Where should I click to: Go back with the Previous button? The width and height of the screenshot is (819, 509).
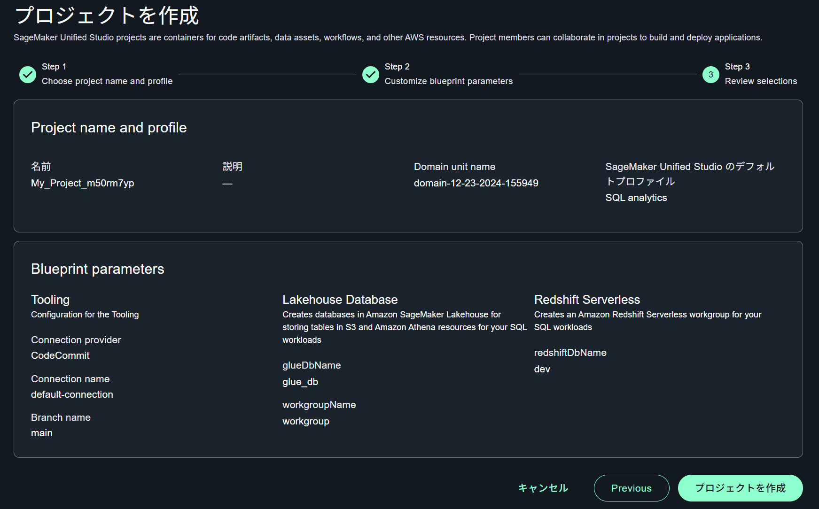point(632,488)
